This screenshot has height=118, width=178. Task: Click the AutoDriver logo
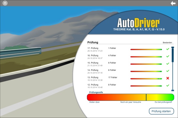point(139,23)
